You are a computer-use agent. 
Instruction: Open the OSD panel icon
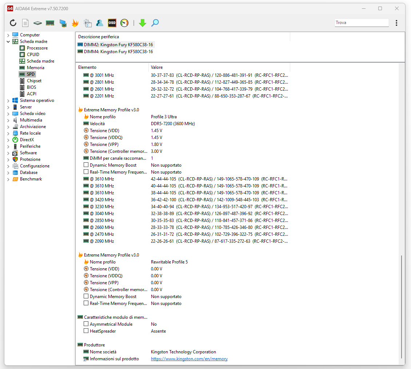pos(112,23)
